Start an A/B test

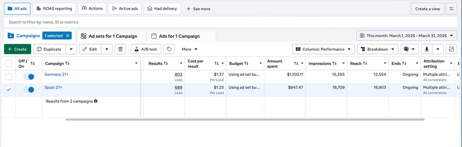[x=146, y=49]
